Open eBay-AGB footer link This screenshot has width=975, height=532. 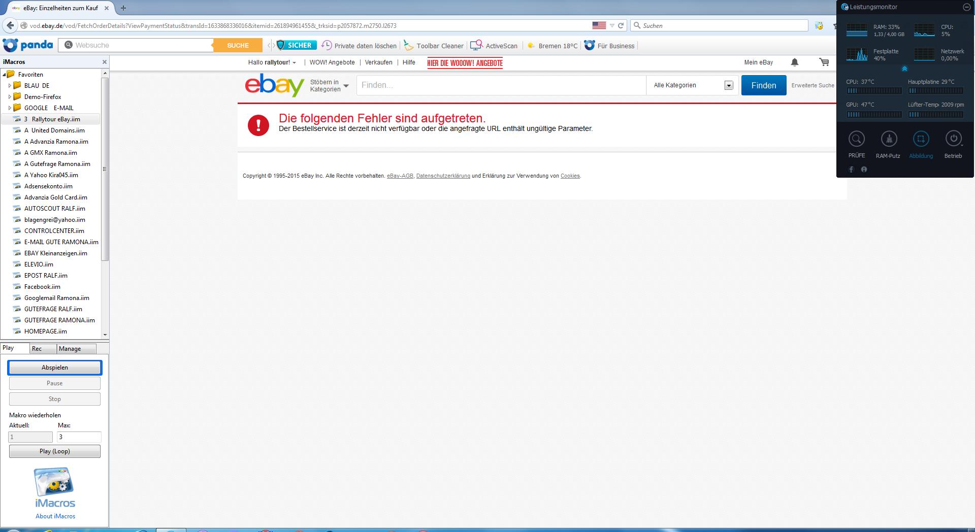point(400,176)
